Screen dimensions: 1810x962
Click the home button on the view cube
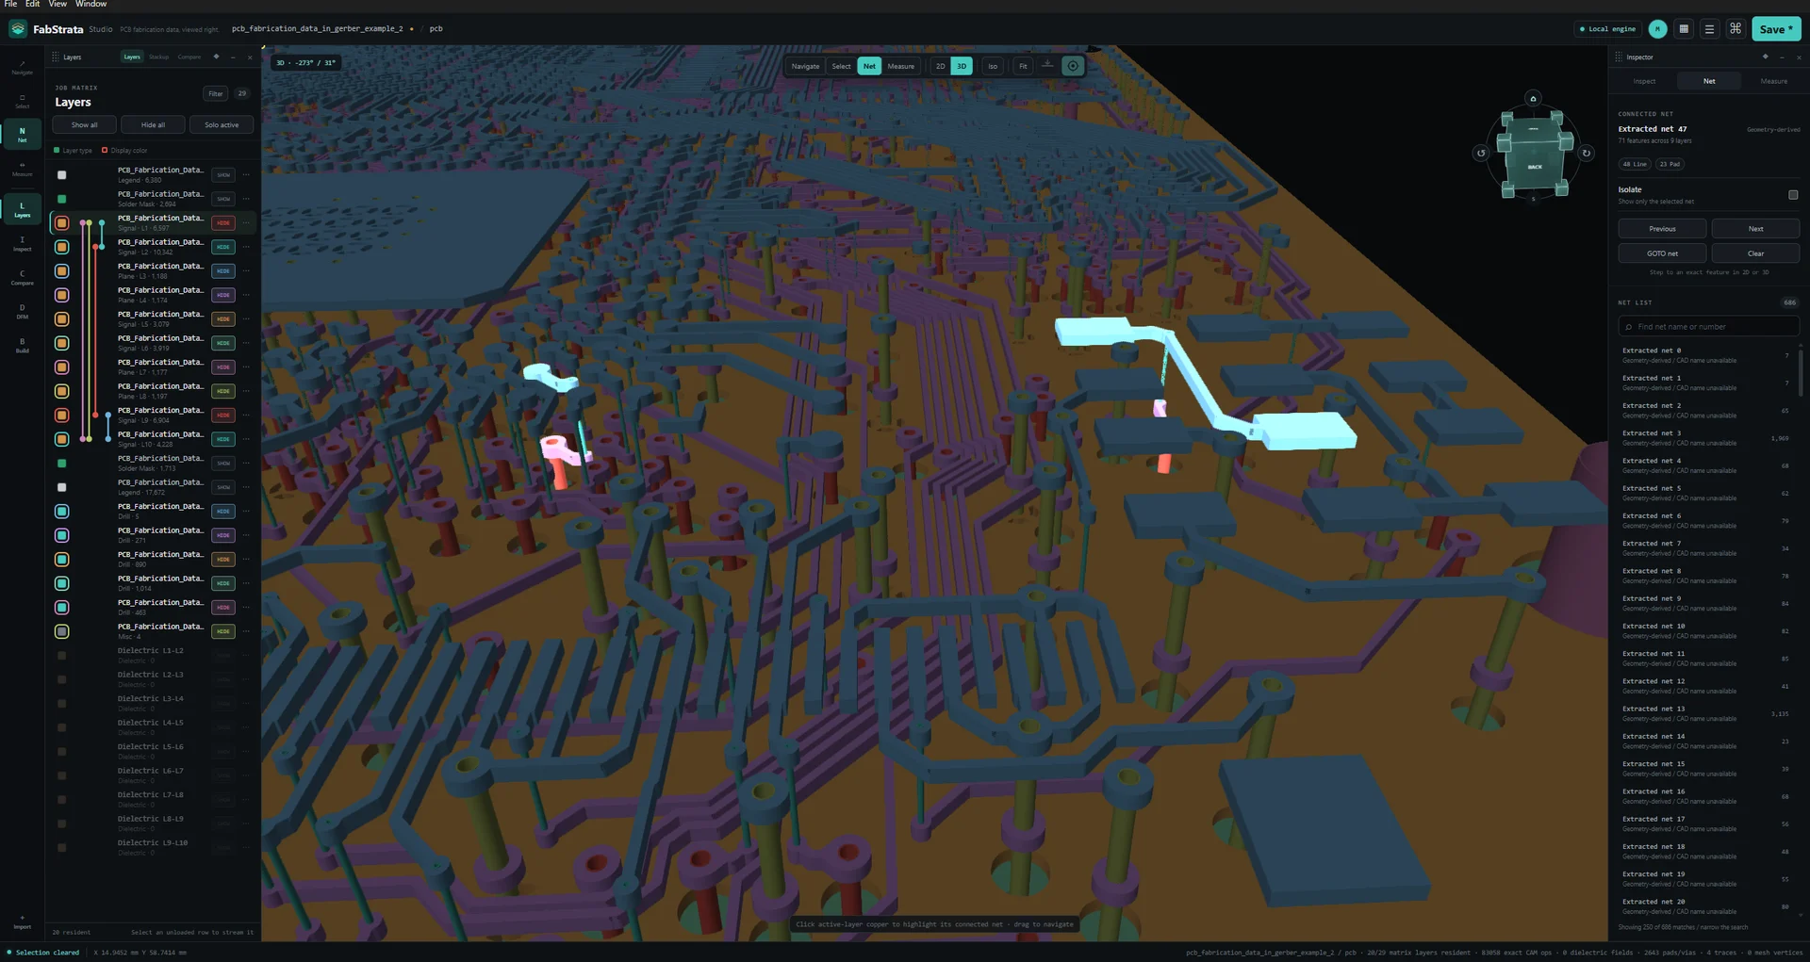(x=1533, y=98)
